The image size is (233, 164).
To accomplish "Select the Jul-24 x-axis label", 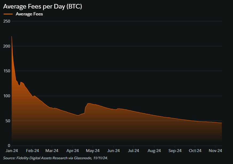I will point(133,151).
